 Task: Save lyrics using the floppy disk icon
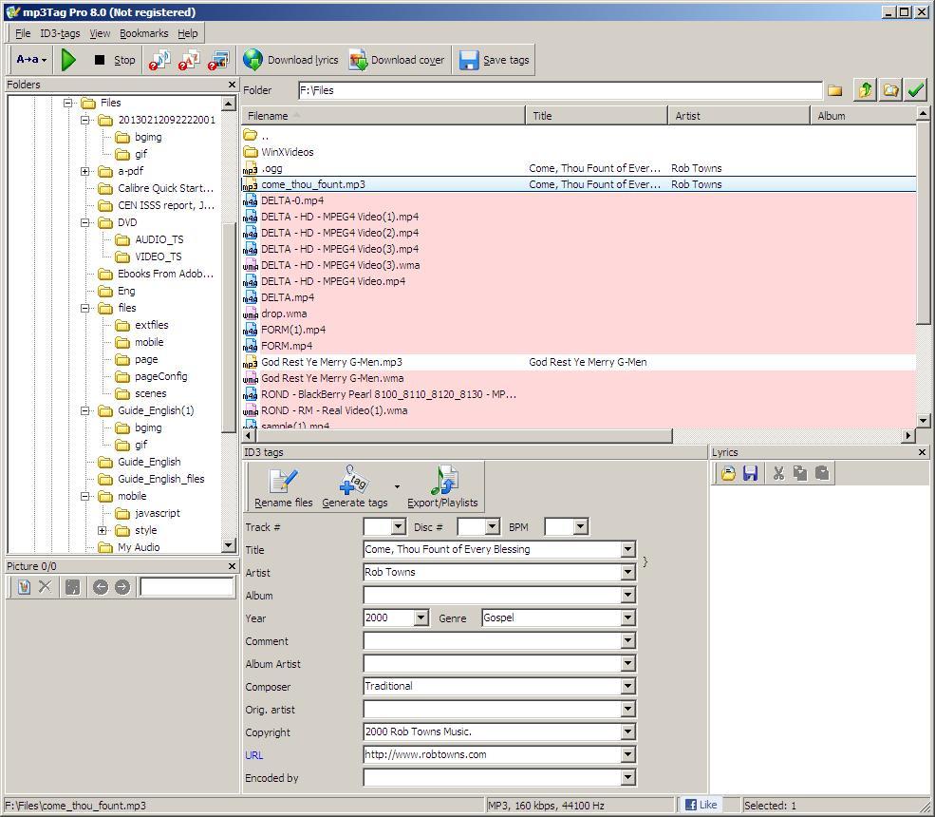click(750, 473)
